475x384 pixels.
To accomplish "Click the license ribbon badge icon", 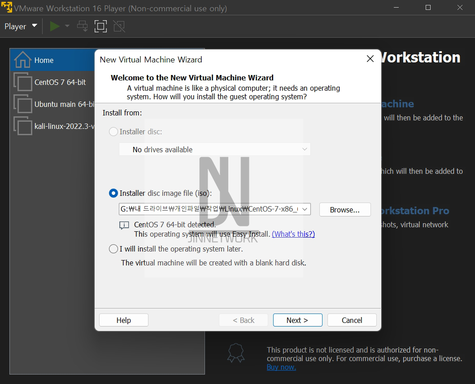I will [235, 353].
